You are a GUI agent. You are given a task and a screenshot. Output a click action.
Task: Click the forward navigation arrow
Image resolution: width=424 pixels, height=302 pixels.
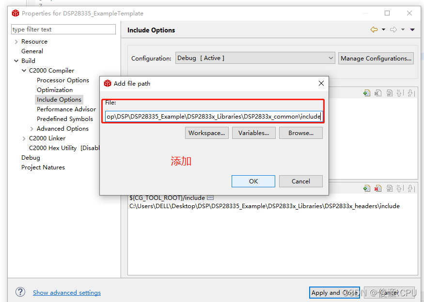[393, 30]
